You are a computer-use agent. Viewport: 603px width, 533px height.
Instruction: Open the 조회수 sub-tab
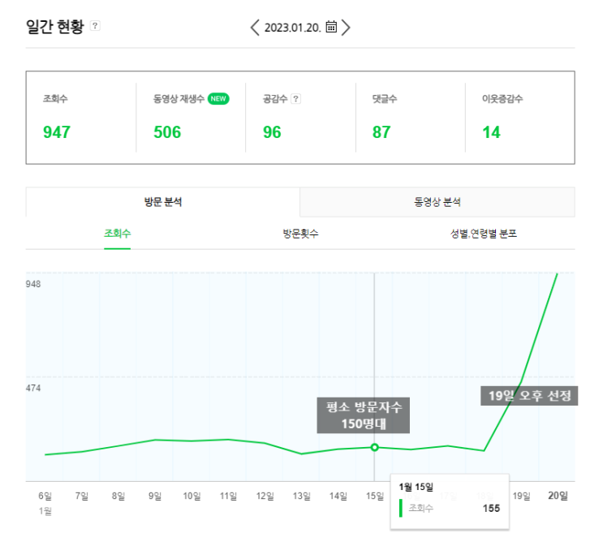(117, 233)
